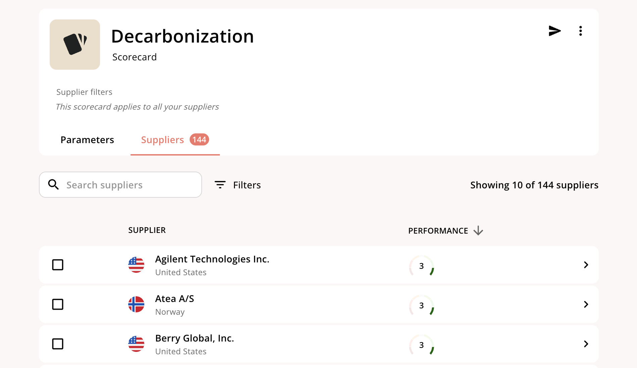637x368 pixels.
Task: Click the Norway flag beside Atea A/S
Action: coord(136,304)
